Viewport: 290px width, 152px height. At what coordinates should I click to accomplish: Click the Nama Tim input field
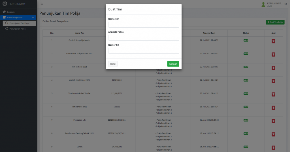[144, 25]
